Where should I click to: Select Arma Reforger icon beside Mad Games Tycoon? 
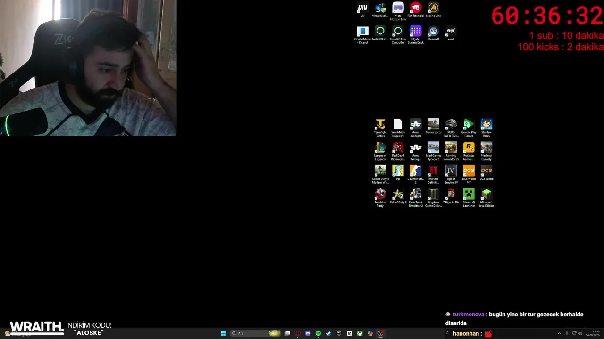point(416,152)
